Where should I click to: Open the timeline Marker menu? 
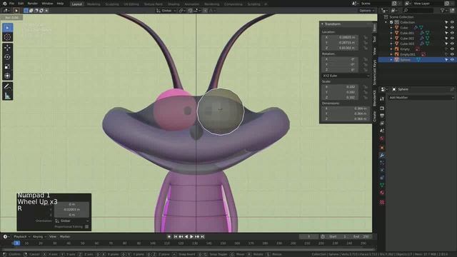click(65, 236)
